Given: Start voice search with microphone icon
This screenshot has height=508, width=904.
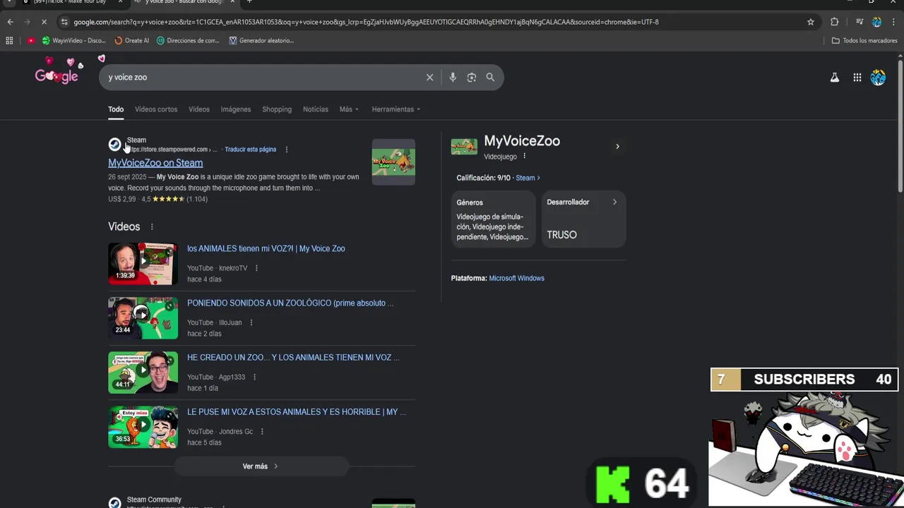Looking at the screenshot, I should click(x=453, y=78).
